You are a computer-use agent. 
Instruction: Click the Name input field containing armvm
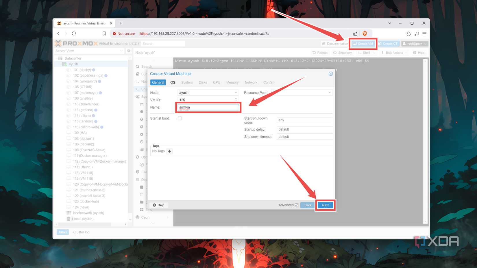(208, 107)
